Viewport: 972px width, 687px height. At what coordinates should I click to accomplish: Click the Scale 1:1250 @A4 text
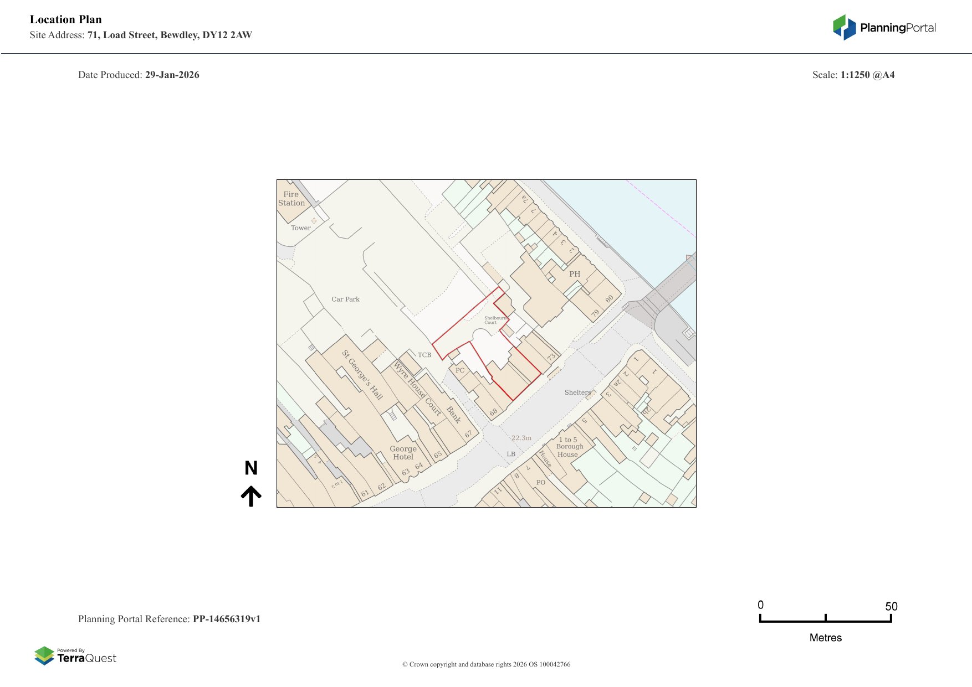(853, 75)
